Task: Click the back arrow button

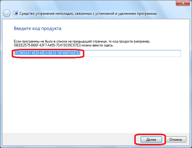Action: tap(7, 13)
